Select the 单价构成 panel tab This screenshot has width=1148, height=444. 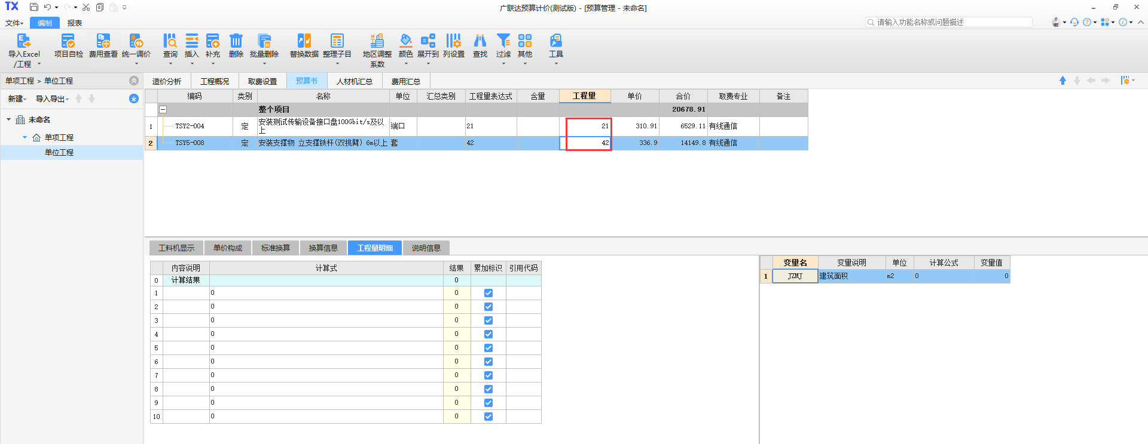228,248
